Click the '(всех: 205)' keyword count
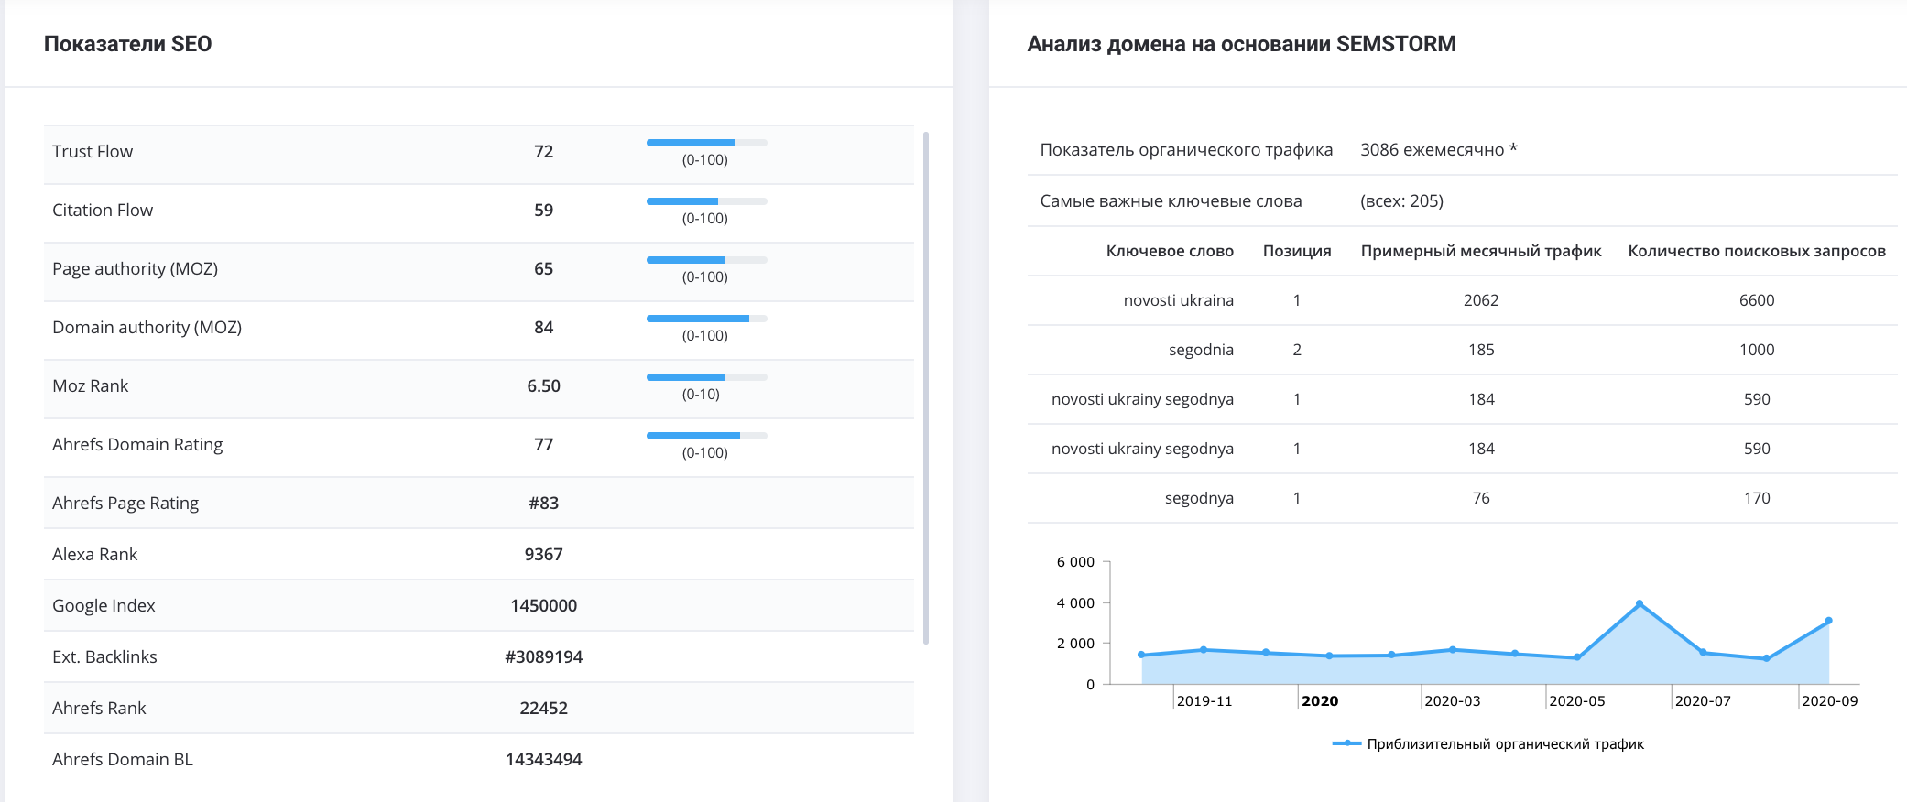The height and width of the screenshot is (802, 1907). click(x=1401, y=200)
